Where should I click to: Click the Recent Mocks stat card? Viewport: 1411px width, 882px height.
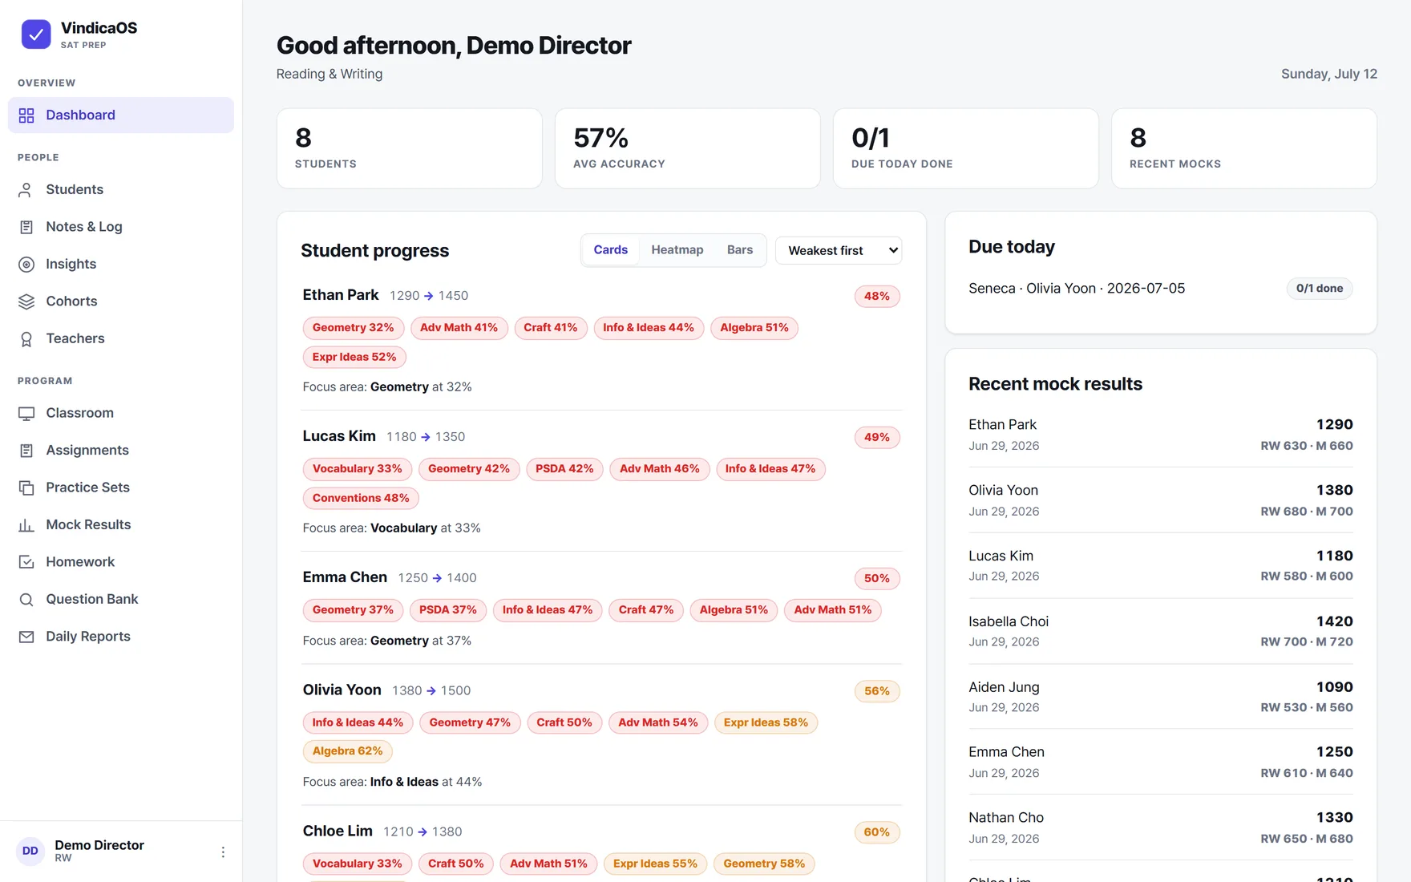tap(1244, 148)
